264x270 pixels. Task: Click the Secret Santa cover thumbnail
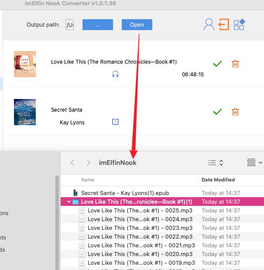[25, 112]
